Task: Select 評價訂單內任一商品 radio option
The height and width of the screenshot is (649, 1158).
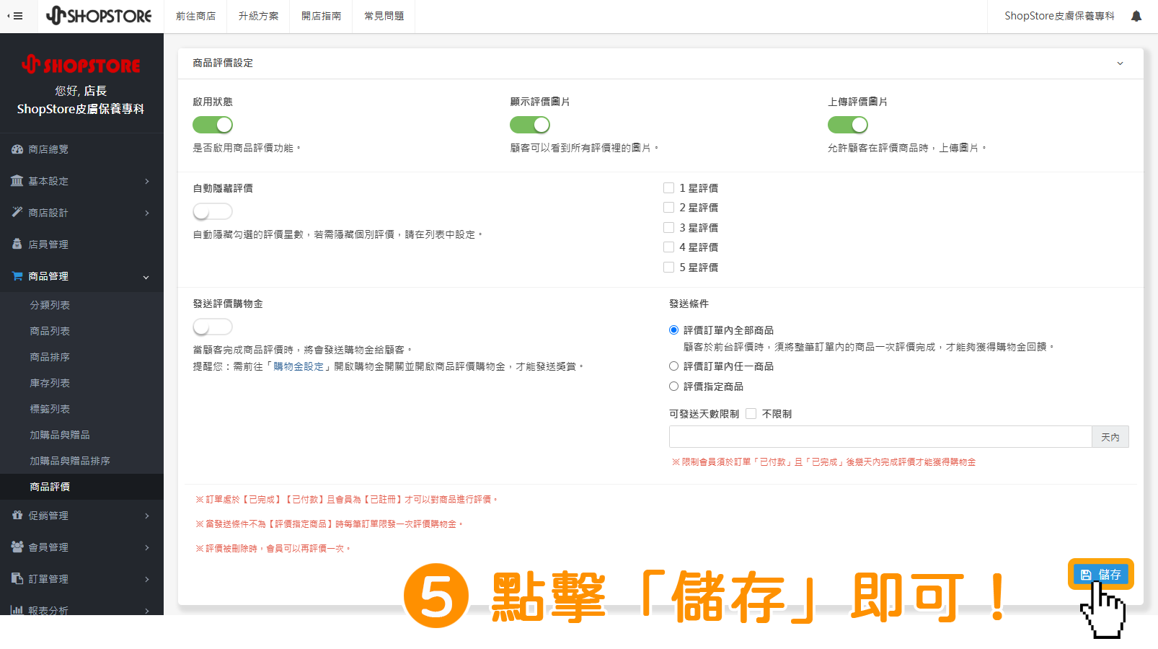Action: [x=673, y=366]
